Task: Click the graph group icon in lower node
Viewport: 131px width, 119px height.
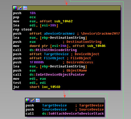Action: 38,100
